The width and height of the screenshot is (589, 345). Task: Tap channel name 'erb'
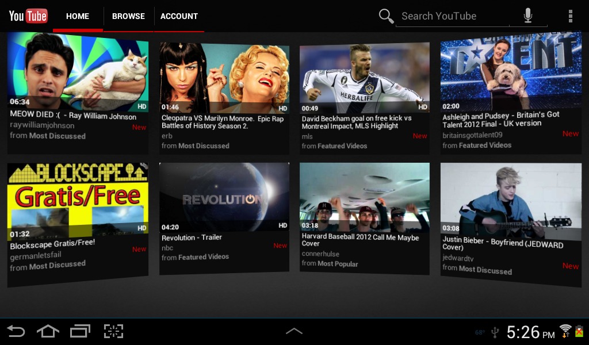coord(167,136)
